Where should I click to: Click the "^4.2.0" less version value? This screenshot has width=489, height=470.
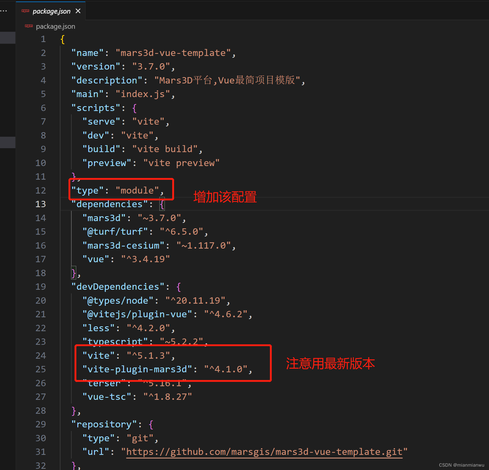148,328
